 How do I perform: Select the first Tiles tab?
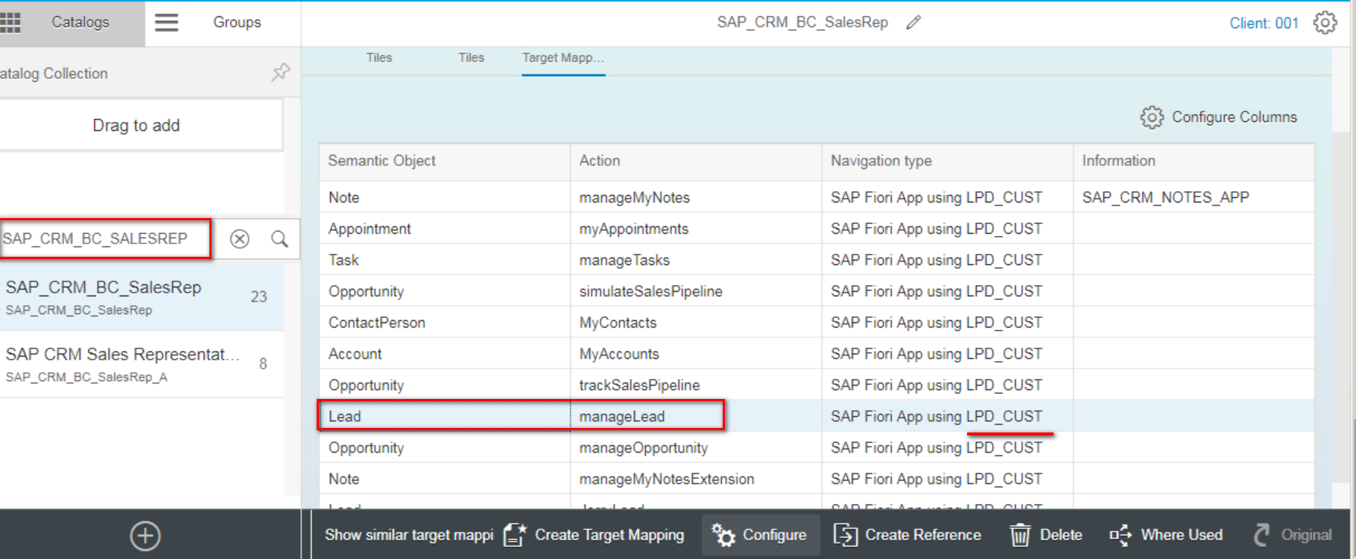(x=379, y=57)
